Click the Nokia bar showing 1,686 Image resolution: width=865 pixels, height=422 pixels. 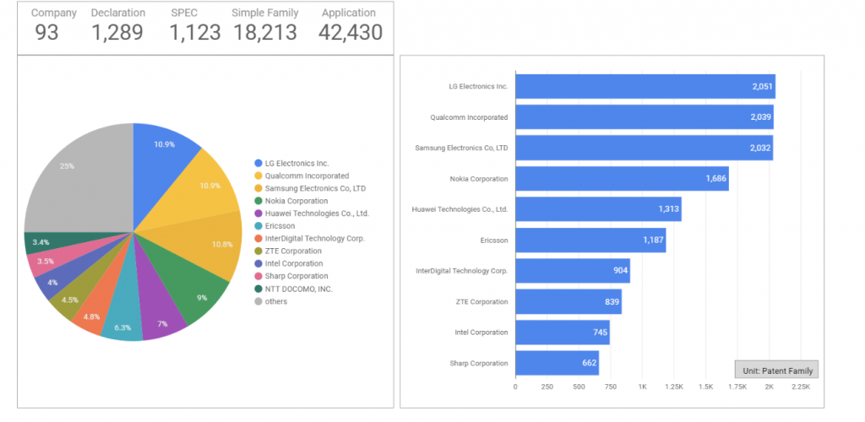click(x=623, y=178)
